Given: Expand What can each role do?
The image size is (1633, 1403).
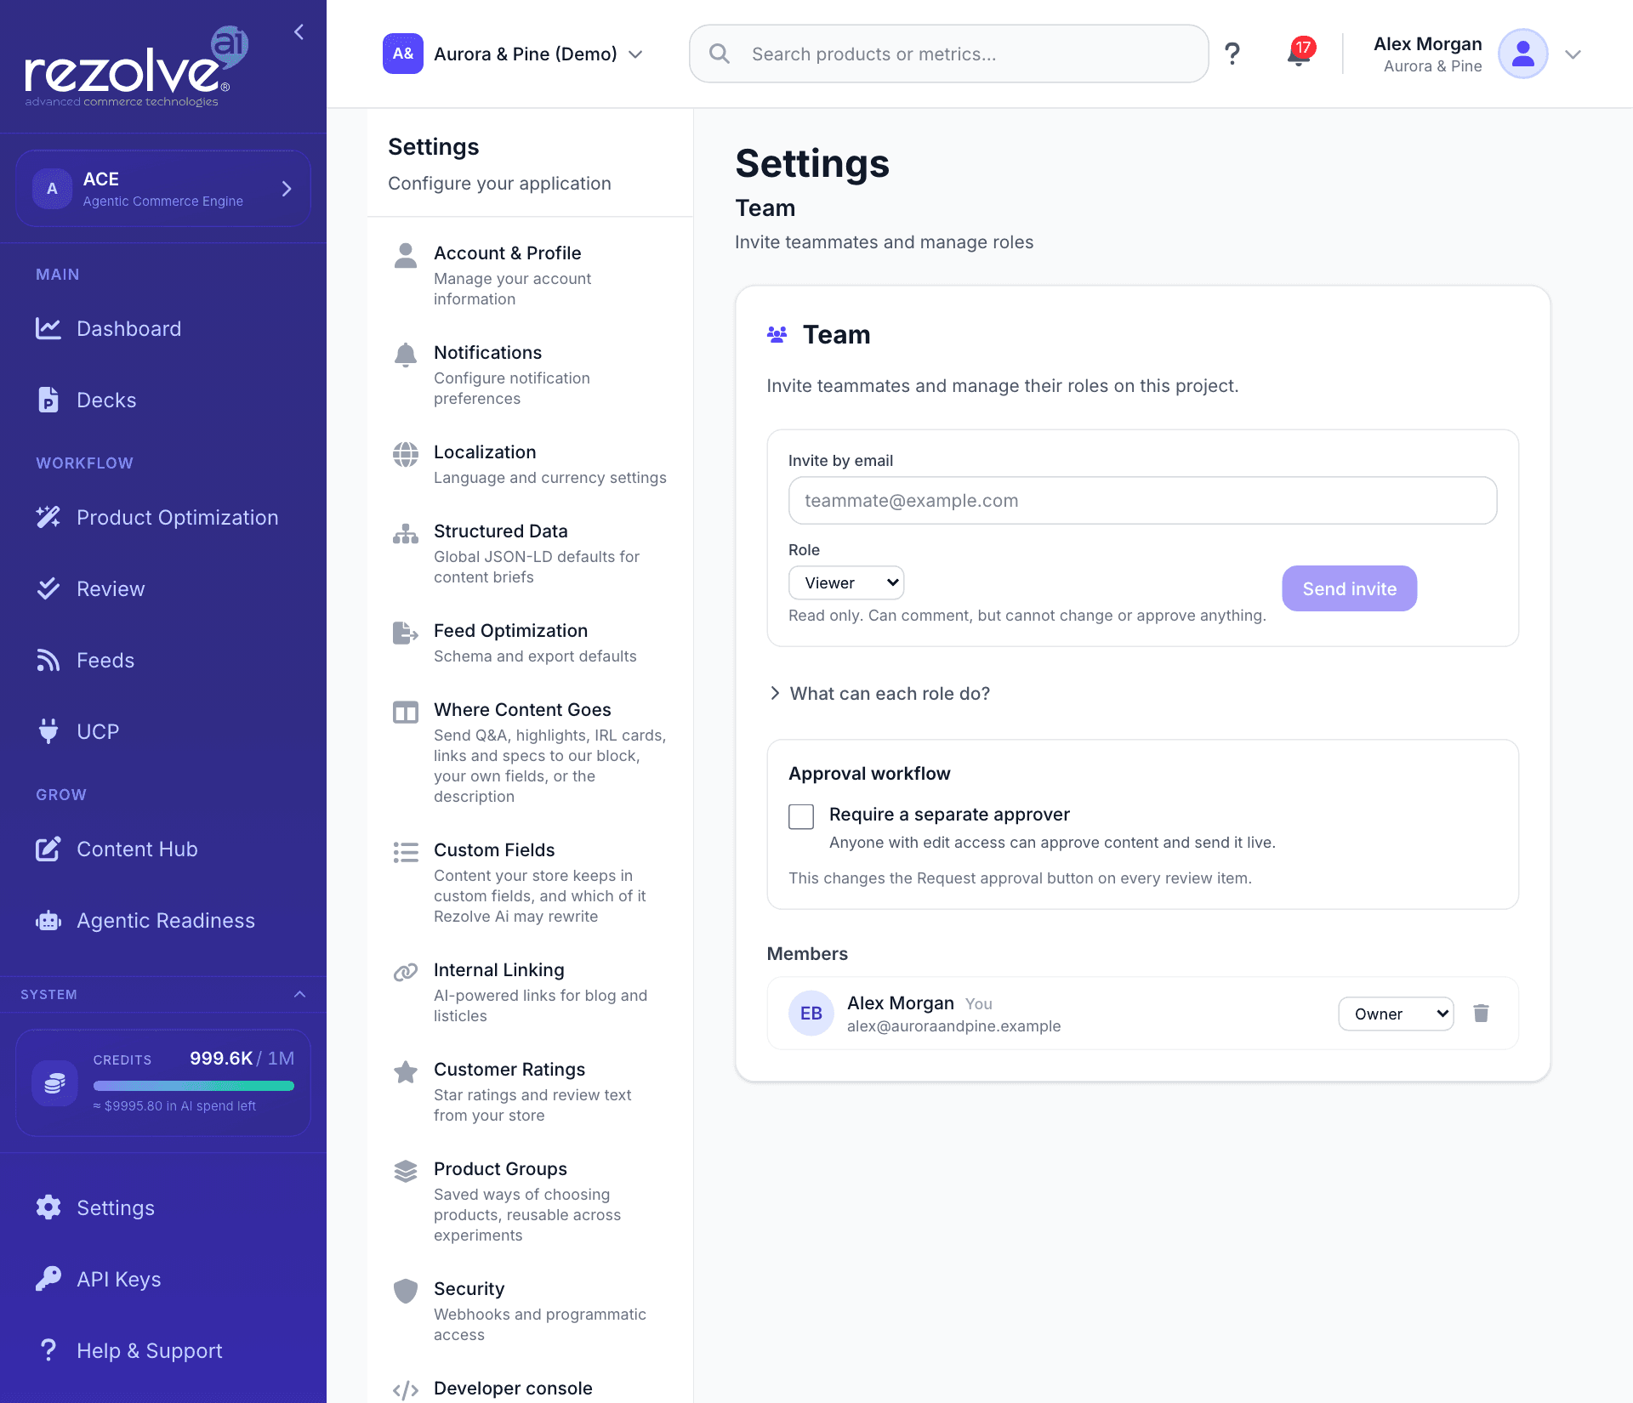Looking at the screenshot, I should [x=880, y=693].
